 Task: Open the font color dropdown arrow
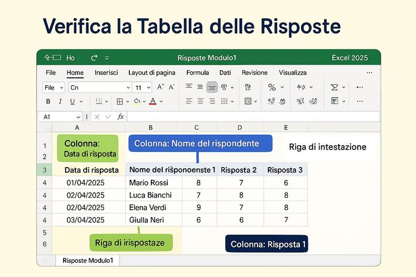click(161, 101)
